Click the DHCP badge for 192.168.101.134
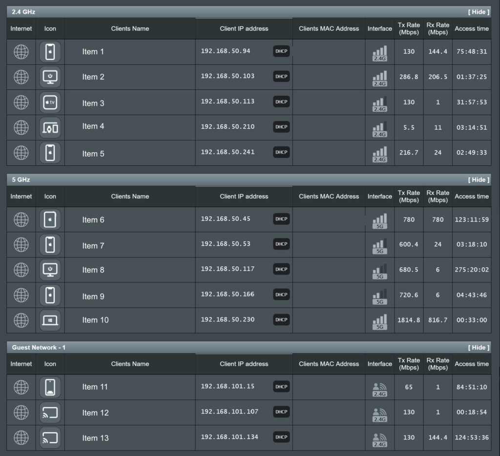 tap(281, 437)
